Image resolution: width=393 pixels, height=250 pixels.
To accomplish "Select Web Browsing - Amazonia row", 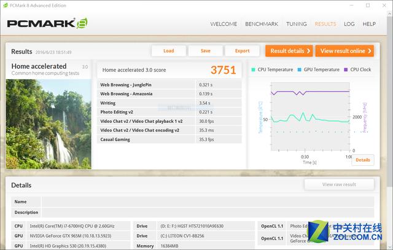I will (169, 94).
